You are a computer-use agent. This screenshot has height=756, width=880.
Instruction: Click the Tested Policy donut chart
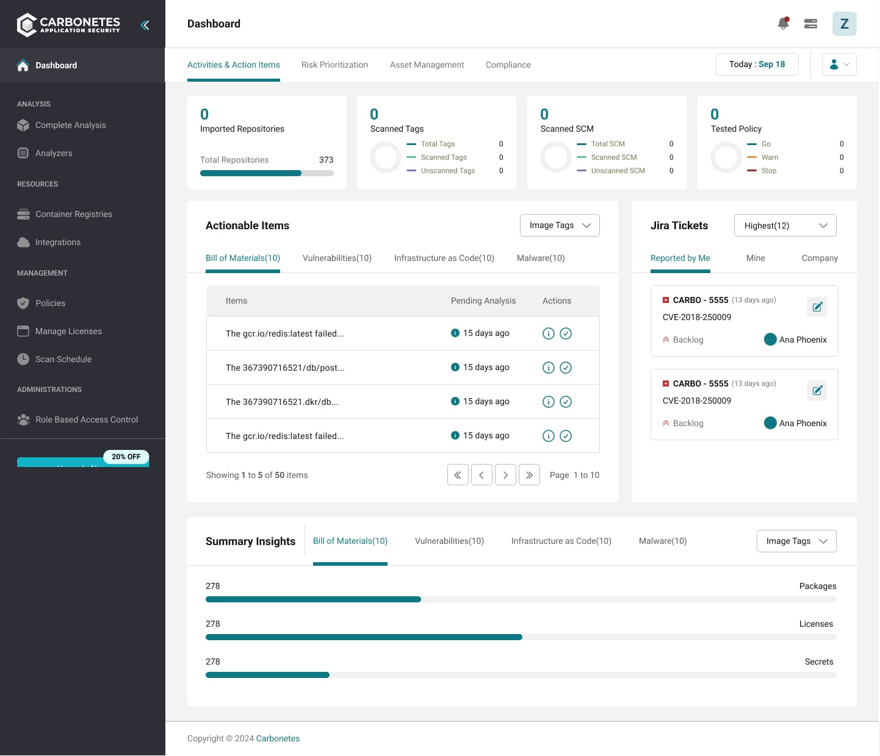(726, 157)
